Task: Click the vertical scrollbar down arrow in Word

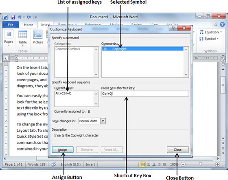Action: pyautogui.click(x=223, y=138)
